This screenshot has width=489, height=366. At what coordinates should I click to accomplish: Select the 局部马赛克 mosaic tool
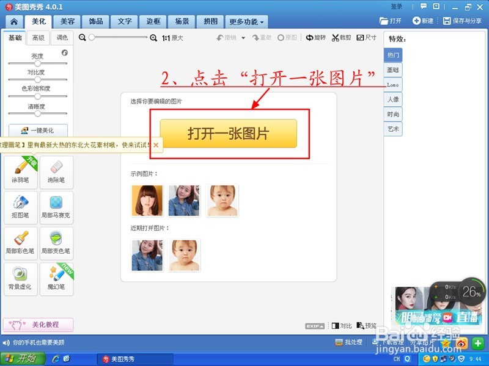coord(56,208)
